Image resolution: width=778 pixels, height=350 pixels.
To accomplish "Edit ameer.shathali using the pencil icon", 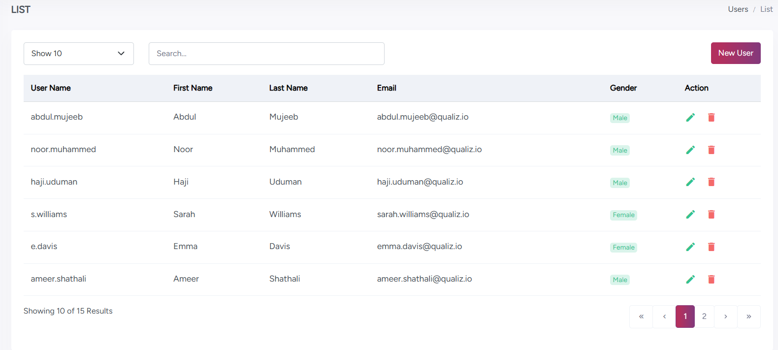I will 690,279.
